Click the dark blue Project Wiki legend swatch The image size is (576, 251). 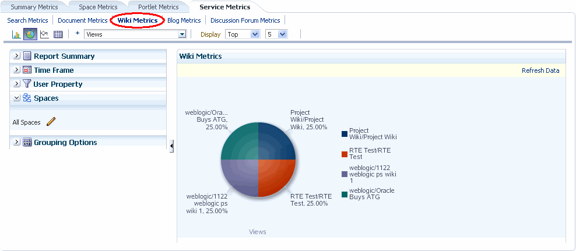click(344, 134)
